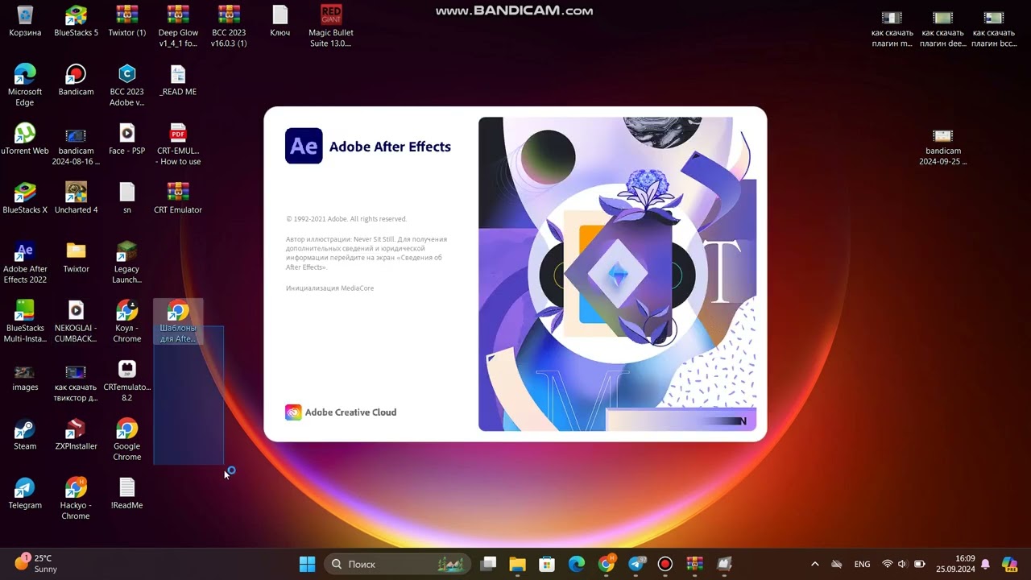Open the ZXPInstaller desktop shortcut

pos(76,435)
